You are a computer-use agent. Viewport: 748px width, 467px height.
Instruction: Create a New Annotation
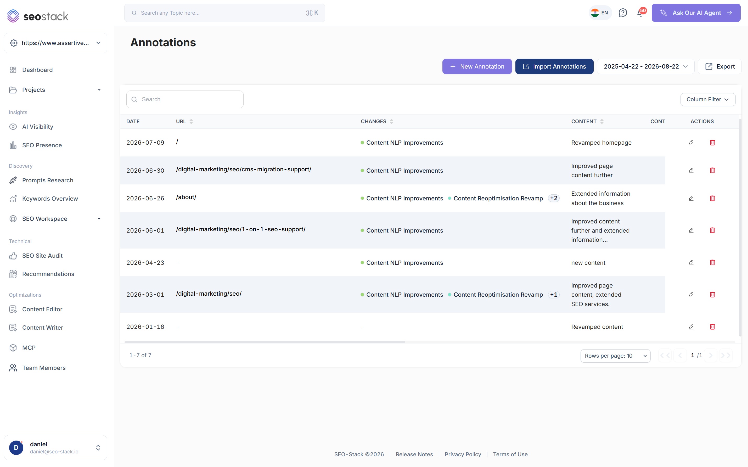pos(477,66)
